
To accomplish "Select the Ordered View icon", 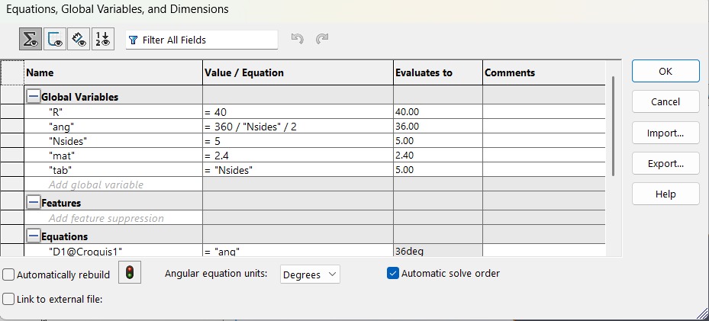I will [102, 40].
